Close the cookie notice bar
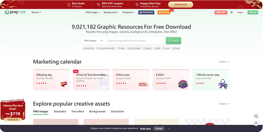Screen dimensions: 265x132 click(169, 129)
